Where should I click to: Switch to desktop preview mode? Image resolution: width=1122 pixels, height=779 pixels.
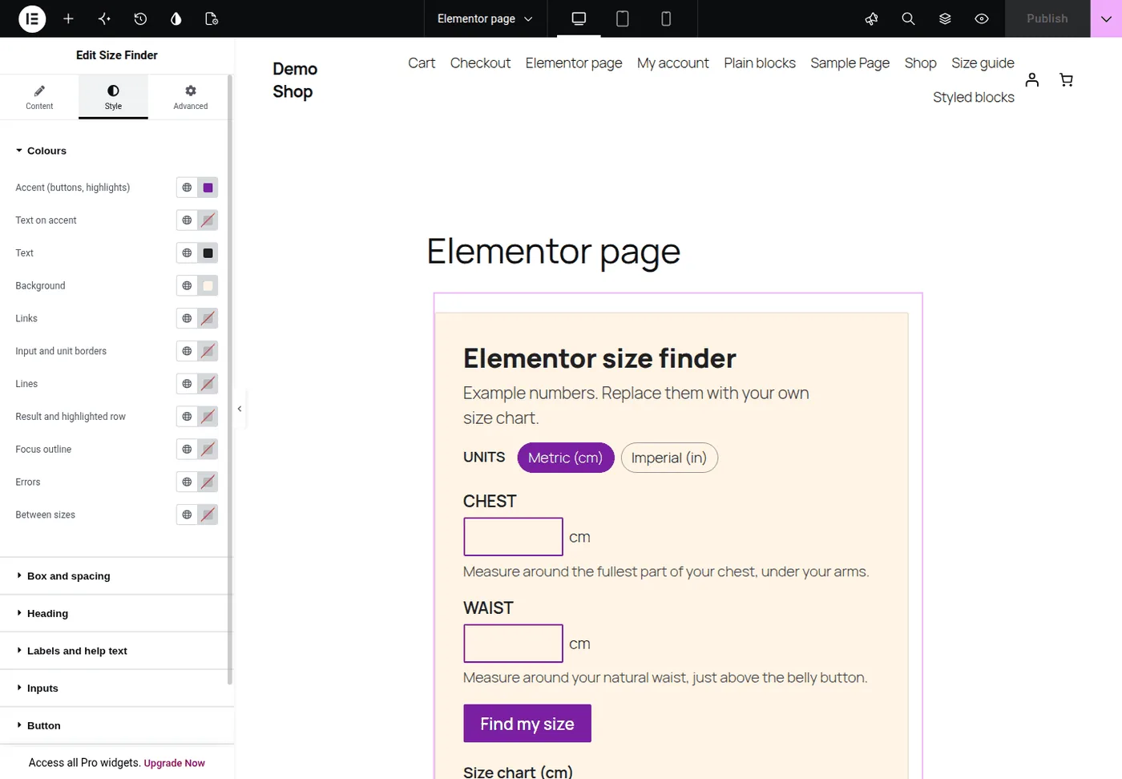579,18
